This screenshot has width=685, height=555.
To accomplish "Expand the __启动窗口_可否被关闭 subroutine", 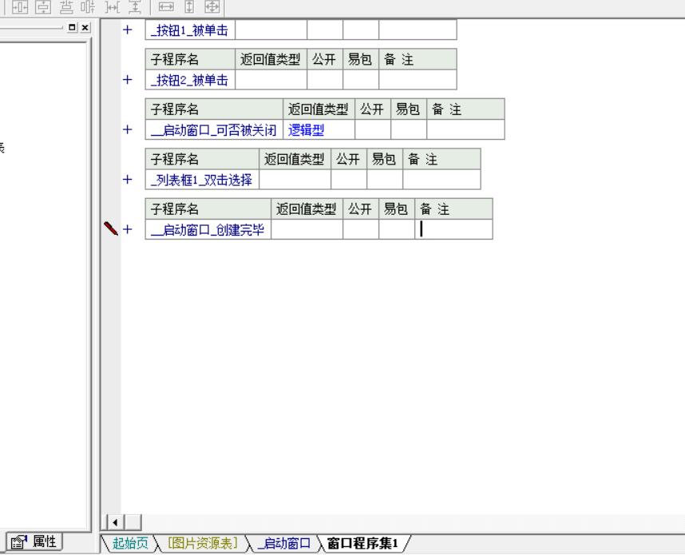I will coord(127,129).
